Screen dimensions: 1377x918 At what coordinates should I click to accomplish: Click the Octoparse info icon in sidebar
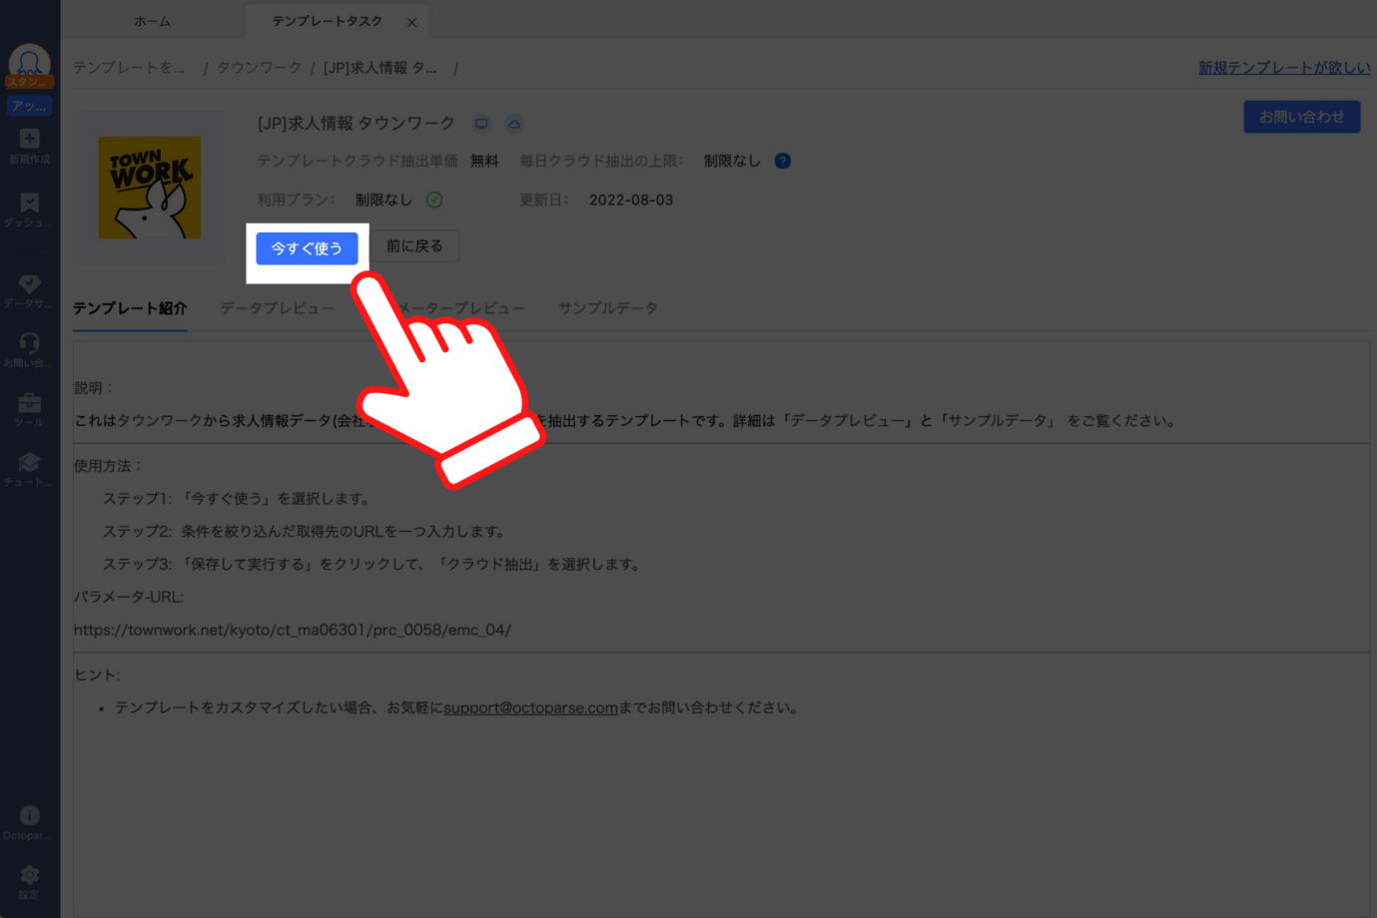[x=29, y=816]
